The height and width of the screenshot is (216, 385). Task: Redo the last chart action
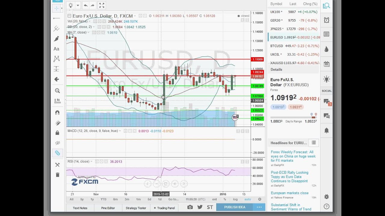point(93,5)
